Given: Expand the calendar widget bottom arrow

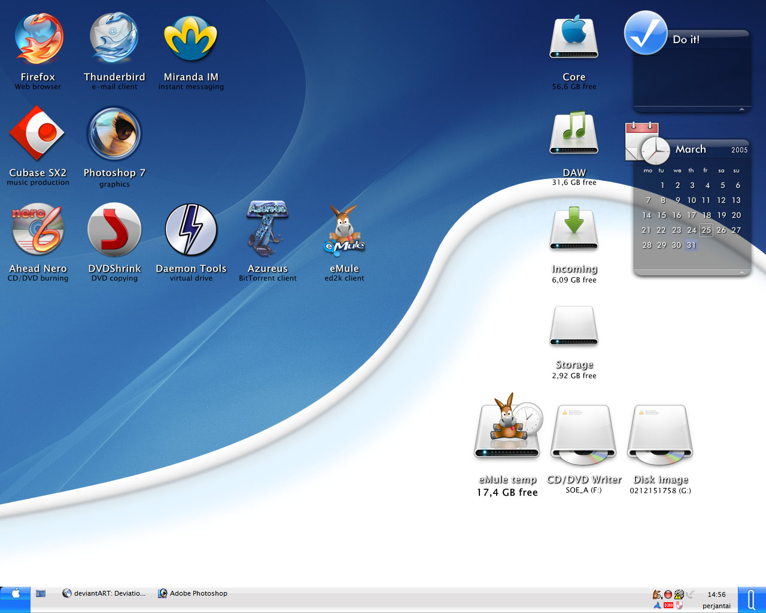Looking at the screenshot, I should pos(741,272).
